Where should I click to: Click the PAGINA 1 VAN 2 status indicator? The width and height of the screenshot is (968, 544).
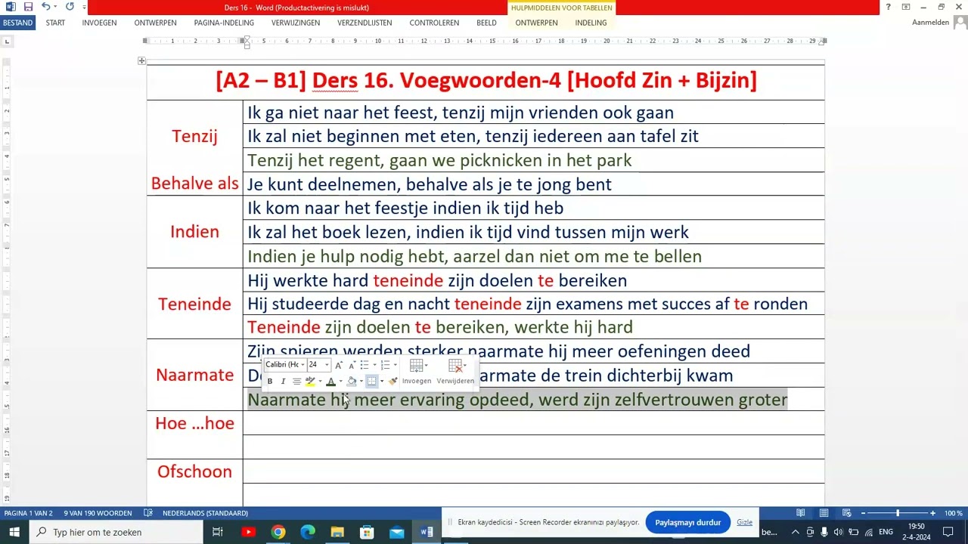tap(29, 513)
